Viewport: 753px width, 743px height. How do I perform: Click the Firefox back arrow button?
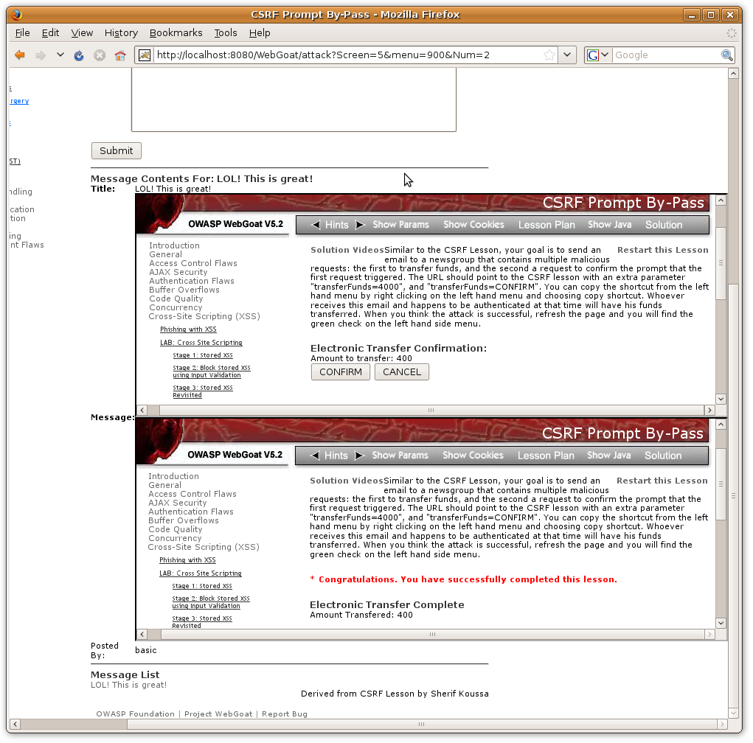coord(20,55)
